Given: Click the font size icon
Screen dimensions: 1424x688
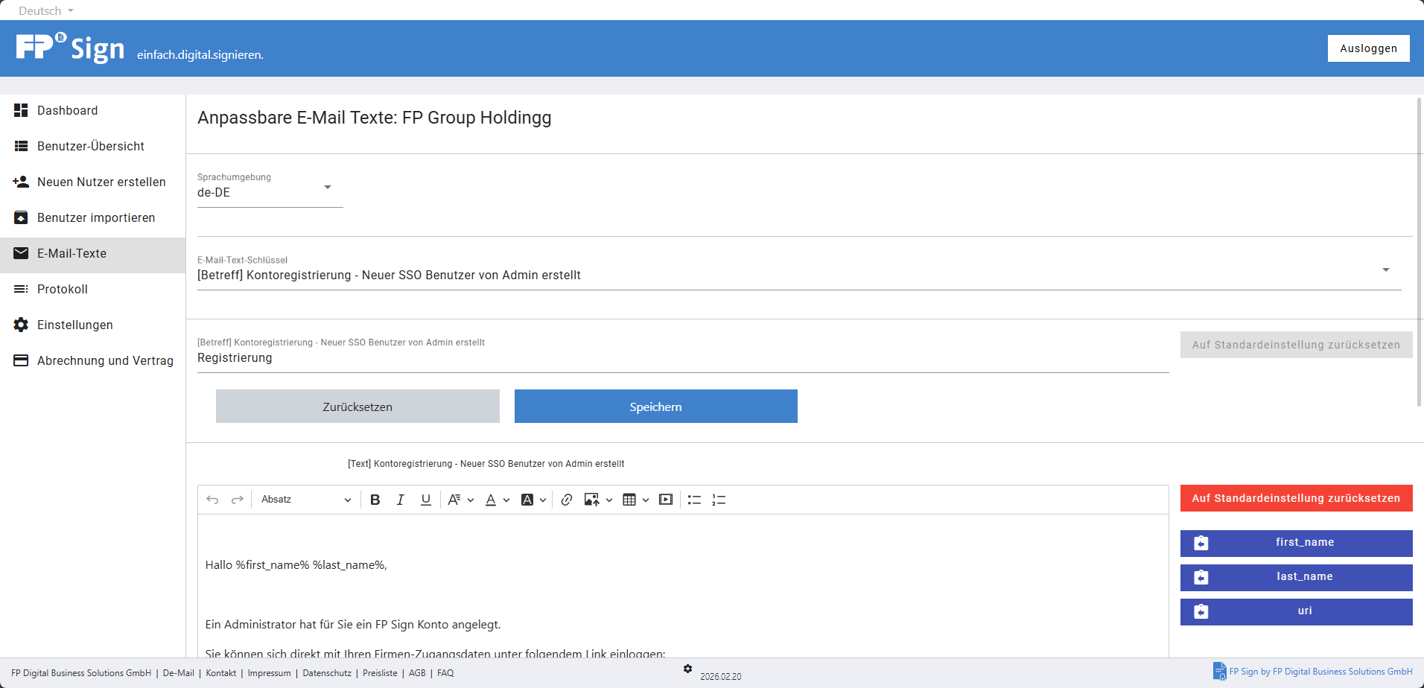Looking at the screenshot, I should 454,500.
